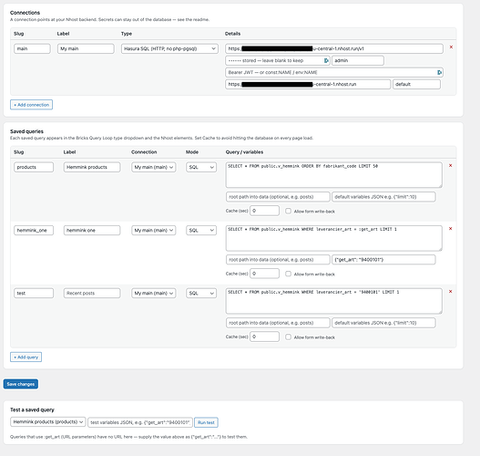This screenshot has height=456, width=480.
Task: Focus the second URL field ending central-1.nhost.run
Action: coord(308,84)
